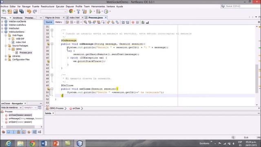Viewport: 261px width, 147px height.
Task: Click the Word taskbar icon
Action: [44, 143]
